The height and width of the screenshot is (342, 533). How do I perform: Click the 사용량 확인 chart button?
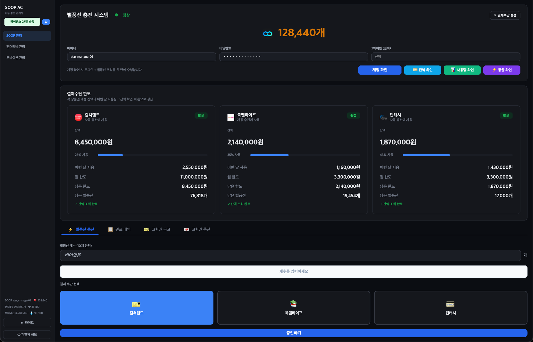pyautogui.click(x=462, y=70)
